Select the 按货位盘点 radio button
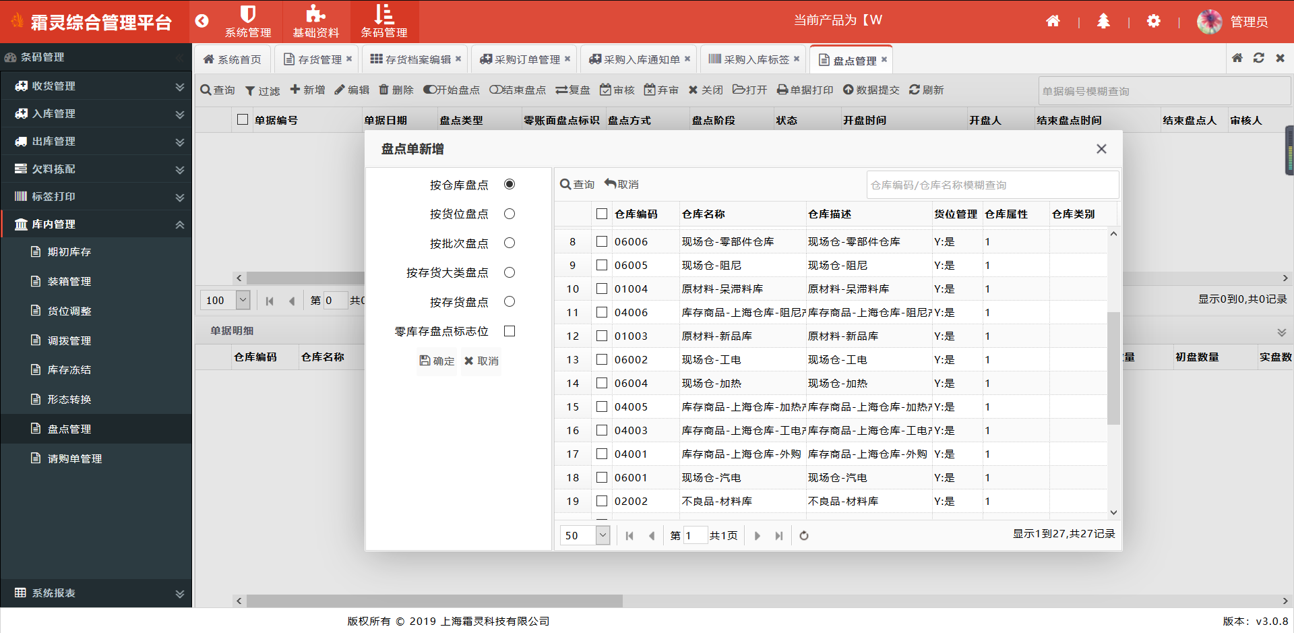 coord(510,214)
